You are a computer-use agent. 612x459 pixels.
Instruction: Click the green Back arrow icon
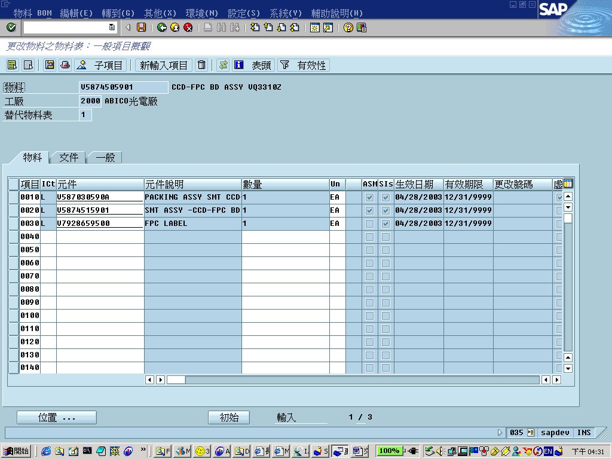click(x=162, y=27)
